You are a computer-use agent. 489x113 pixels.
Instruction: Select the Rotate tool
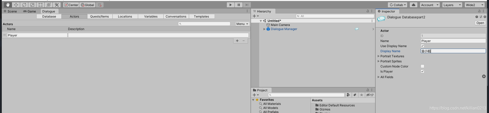pyautogui.click(x=24, y=5)
